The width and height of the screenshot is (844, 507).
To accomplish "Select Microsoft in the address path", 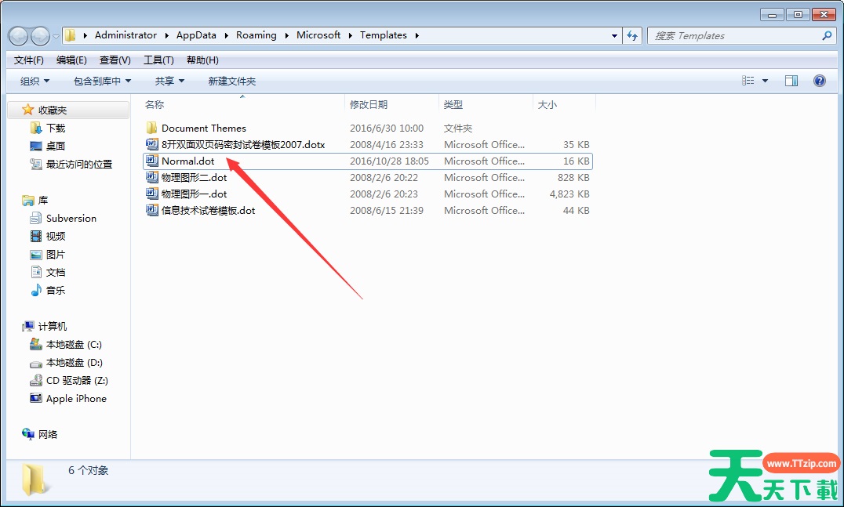I will click(318, 35).
